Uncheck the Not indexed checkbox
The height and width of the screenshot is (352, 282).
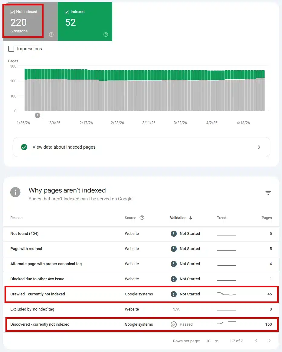click(x=13, y=12)
